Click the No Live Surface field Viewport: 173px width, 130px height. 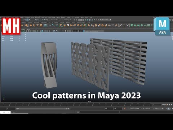[x=54, y=19]
